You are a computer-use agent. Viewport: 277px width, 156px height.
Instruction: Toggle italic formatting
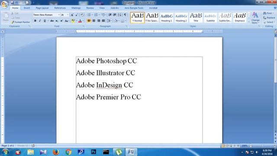pos(40,21)
